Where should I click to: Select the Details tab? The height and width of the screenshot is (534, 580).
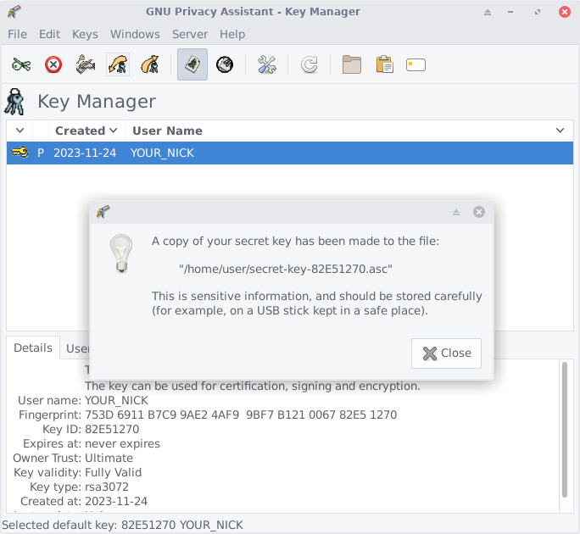point(33,348)
